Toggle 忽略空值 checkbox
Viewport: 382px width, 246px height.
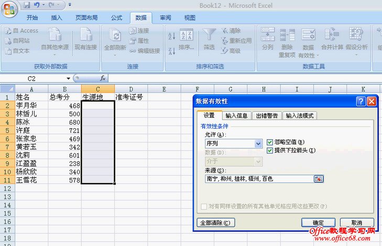point(270,142)
